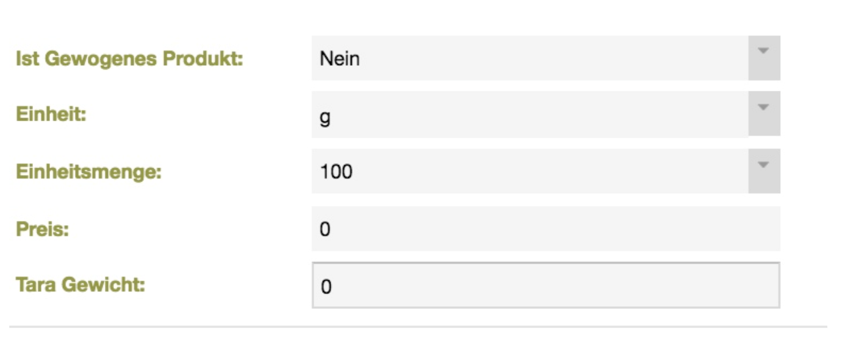Screen dimensions: 848x338
Task: Click the arrow icon next to value 100
Action: pos(764,171)
